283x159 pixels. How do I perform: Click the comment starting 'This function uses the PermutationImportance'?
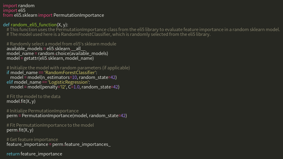point(143,30)
